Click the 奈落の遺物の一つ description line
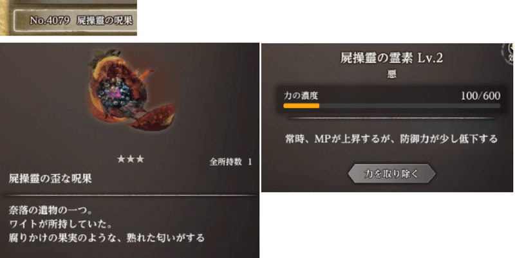The height and width of the screenshot is (258, 515). coord(51,210)
